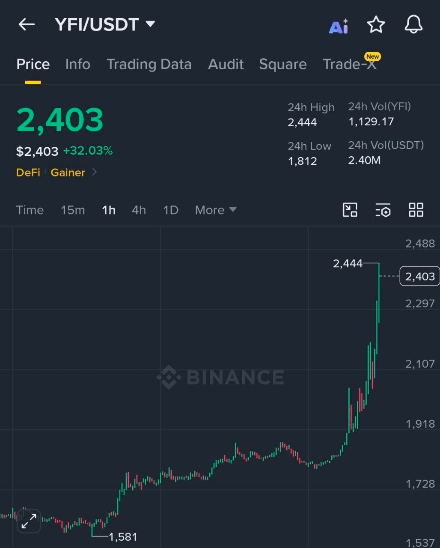Open chart indicator settings icon
The image size is (440, 548).
click(x=383, y=210)
